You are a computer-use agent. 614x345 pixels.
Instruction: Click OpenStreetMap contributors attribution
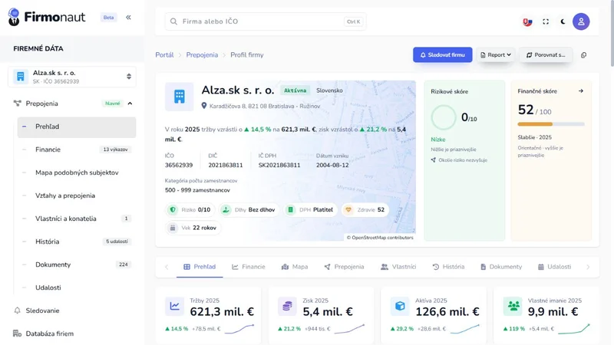click(380, 238)
